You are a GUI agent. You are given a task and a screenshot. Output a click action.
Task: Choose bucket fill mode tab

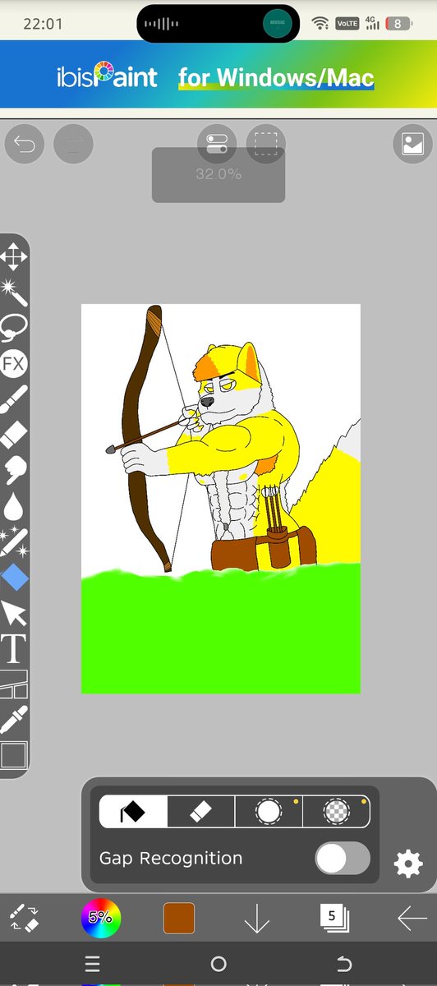click(x=133, y=812)
